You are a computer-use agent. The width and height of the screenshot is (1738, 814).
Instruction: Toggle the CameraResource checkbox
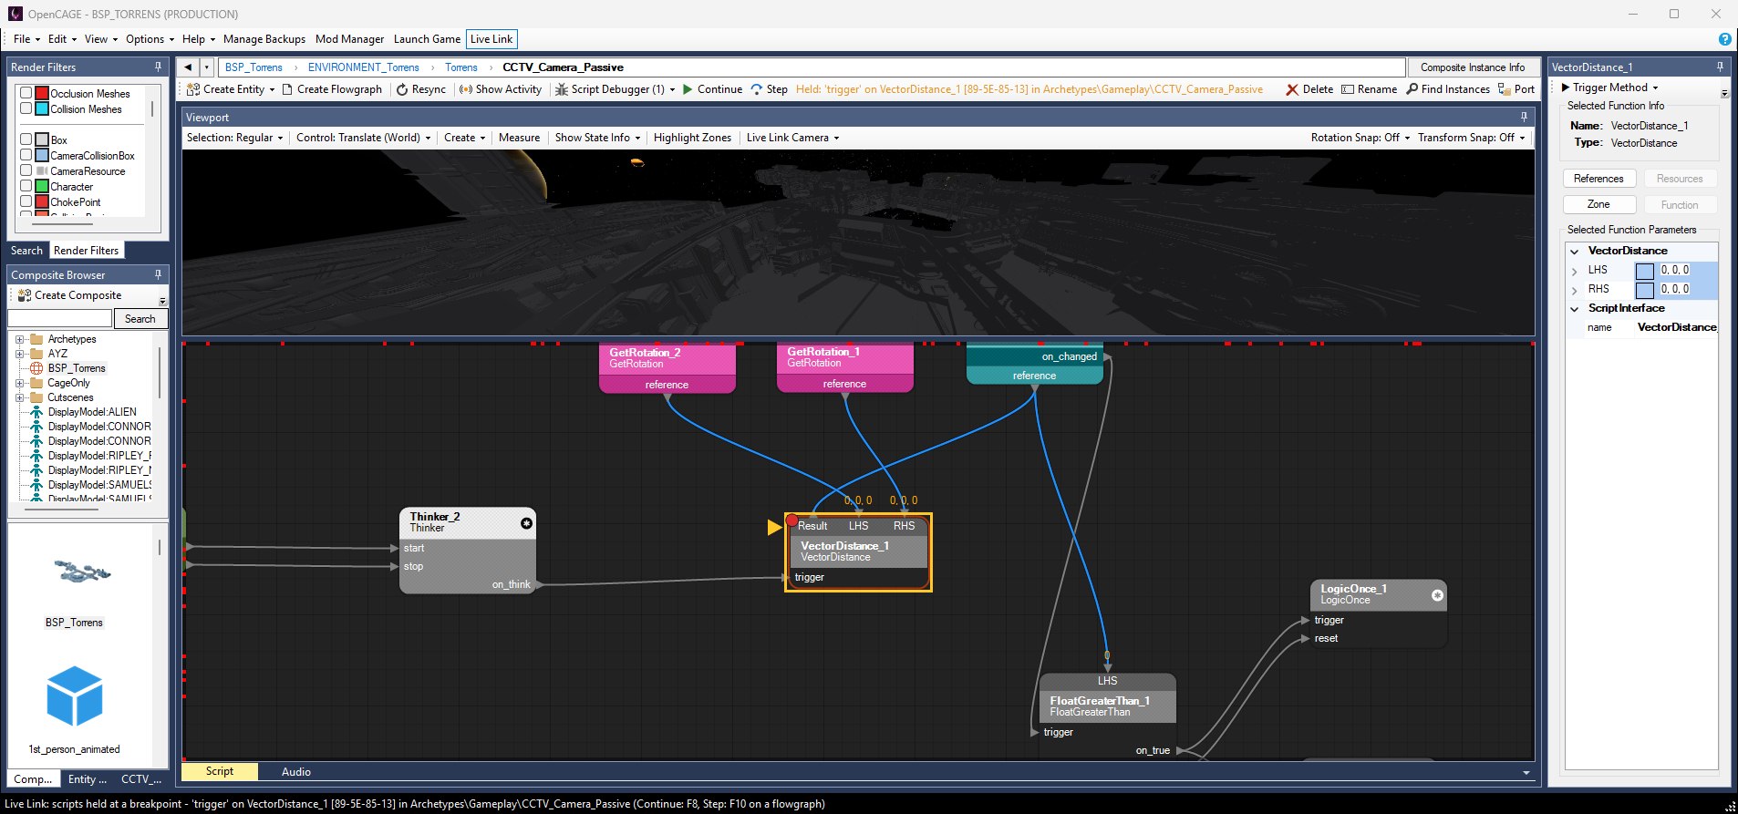[x=26, y=171]
